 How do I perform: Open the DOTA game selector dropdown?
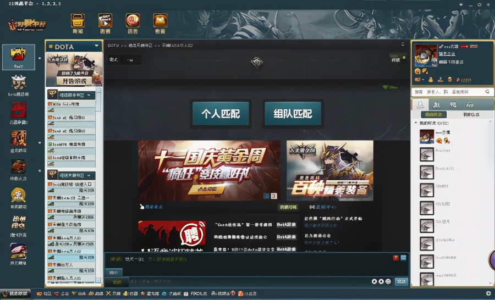[x=97, y=46]
